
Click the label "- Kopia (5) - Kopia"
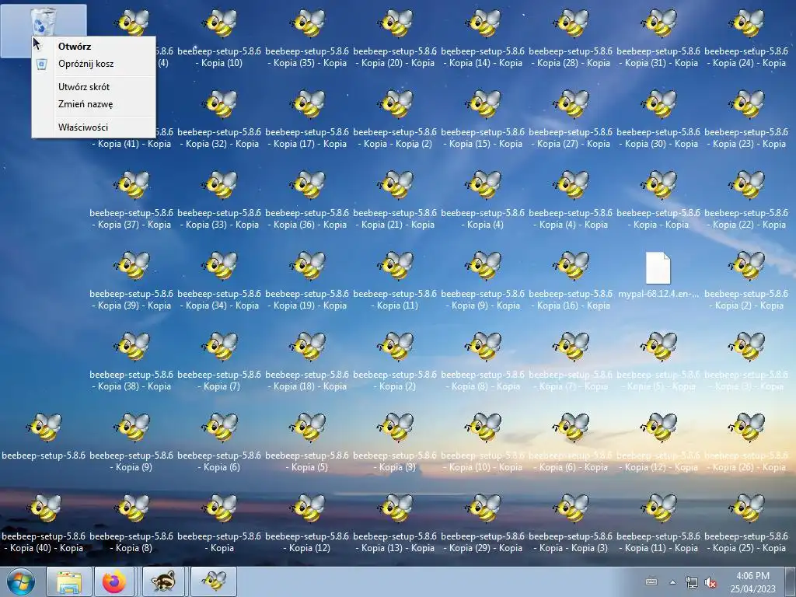(x=658, y=386)
